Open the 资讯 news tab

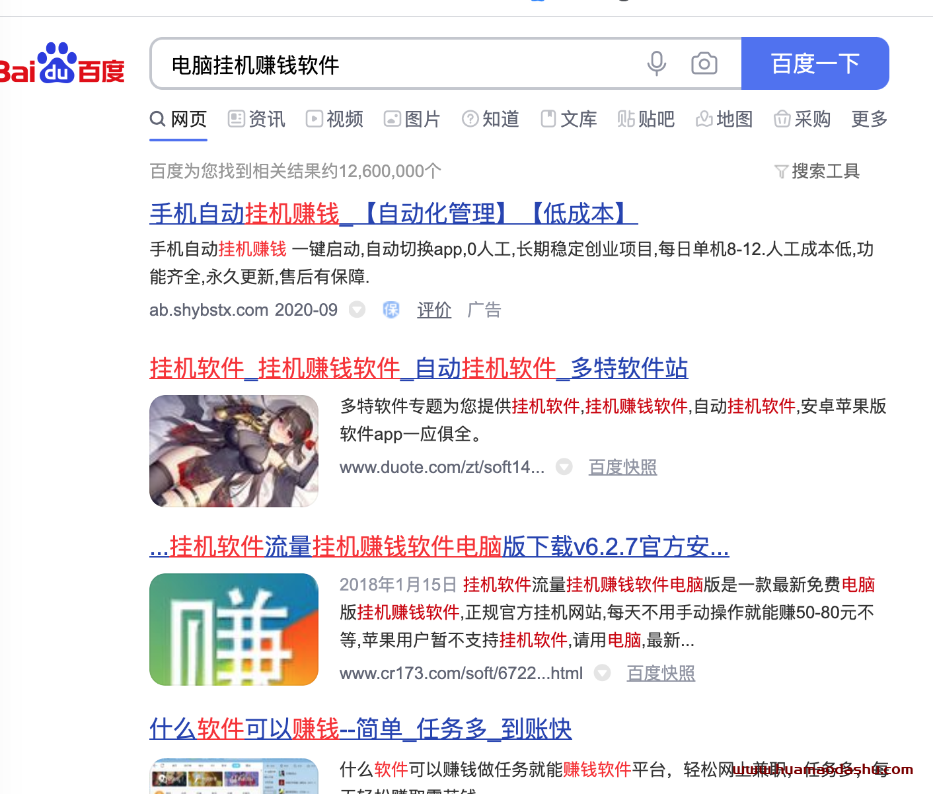(x=257, y=119)
